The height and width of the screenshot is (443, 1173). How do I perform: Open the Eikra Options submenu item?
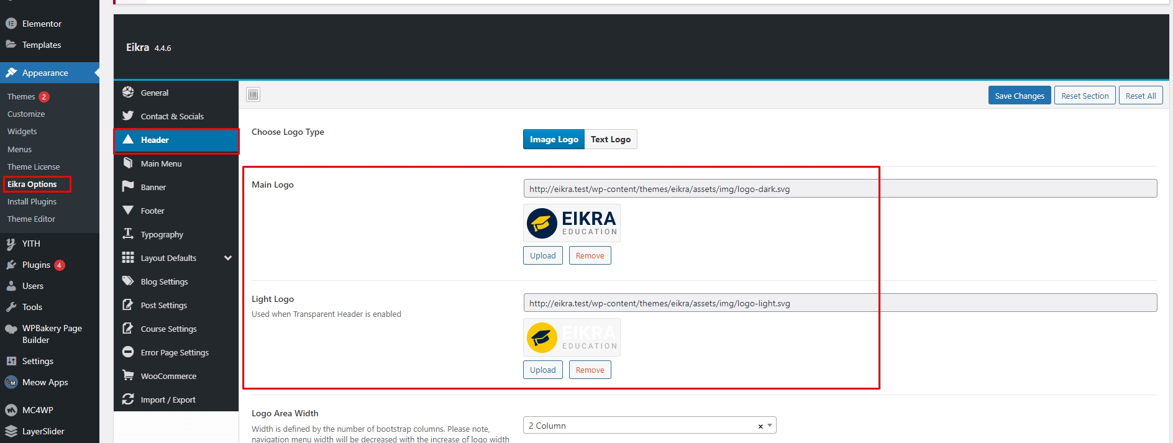32,184
